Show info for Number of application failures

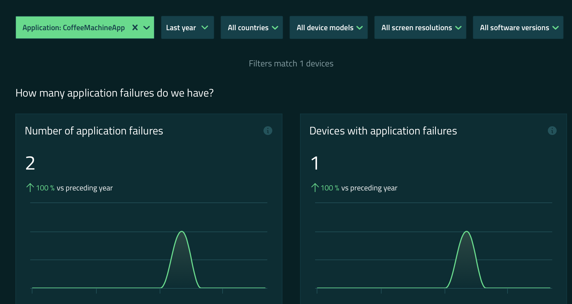tap(268, 131)
